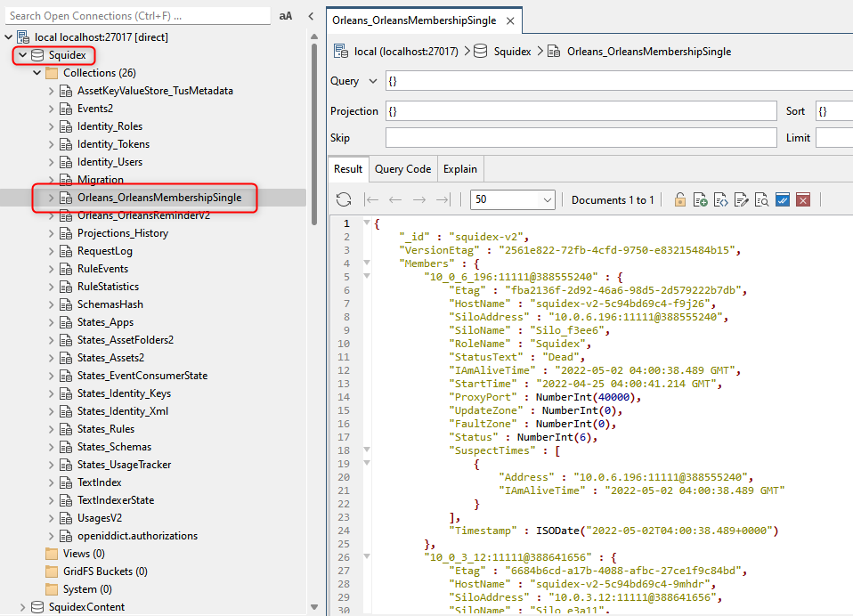Click the Sort input field
The width and height of the screenshot is (853, 616).
click(x=834, y=111)
